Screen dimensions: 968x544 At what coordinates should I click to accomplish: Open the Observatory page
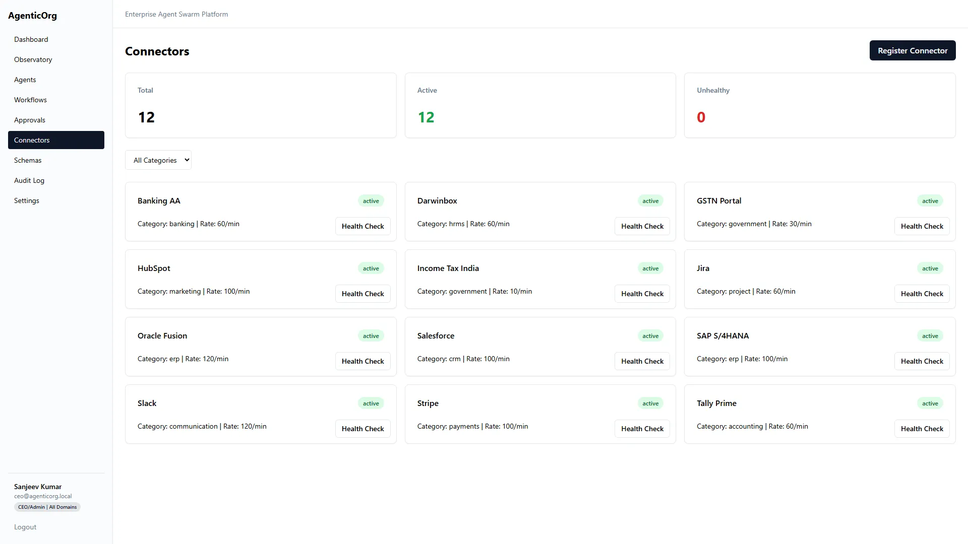pos(56,59)
